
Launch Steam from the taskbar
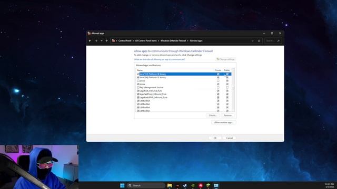185,185
